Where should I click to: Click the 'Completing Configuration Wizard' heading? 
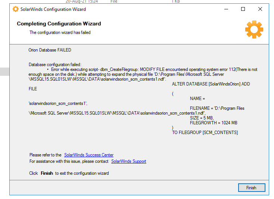pos(59,24)
